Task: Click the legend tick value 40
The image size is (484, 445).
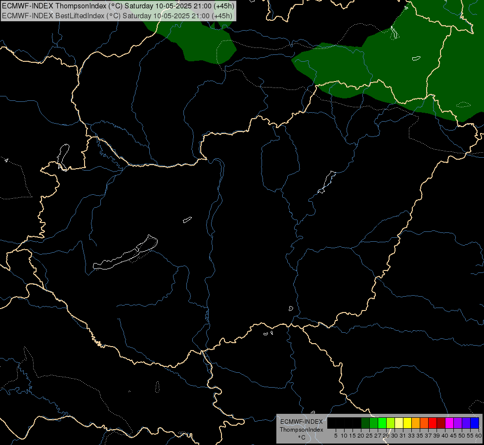Action: click(445, 436)
